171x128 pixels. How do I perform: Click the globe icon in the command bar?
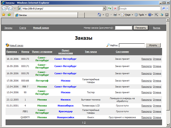(x=162, y=15)
